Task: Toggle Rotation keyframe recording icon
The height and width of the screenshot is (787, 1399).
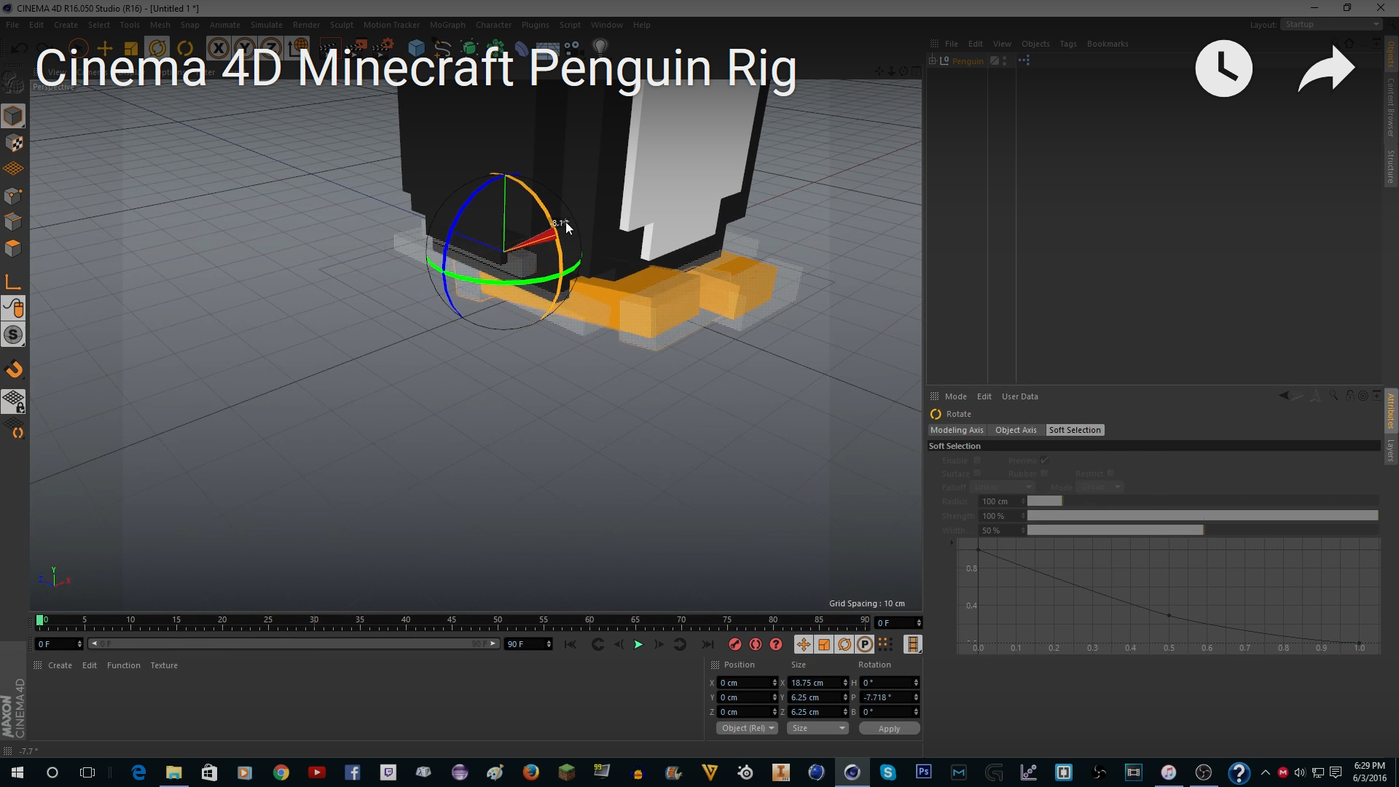Action: click(x=844, y=644)
